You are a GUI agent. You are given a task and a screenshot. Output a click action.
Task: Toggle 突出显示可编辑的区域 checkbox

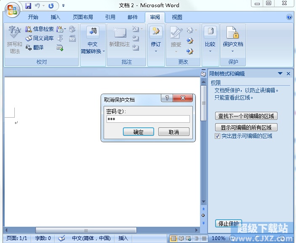click(218, 136)
